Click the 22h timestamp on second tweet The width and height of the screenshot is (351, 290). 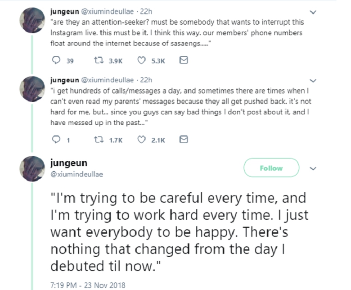(147, 81)
